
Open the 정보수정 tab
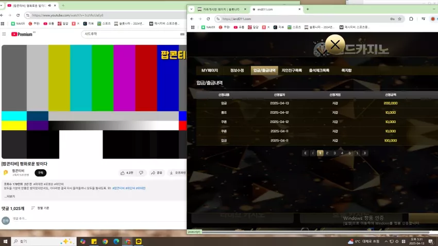click(237, 71)
